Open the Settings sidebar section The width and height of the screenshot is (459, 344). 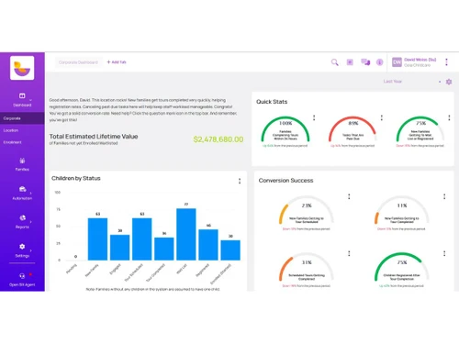pos(22,250)
